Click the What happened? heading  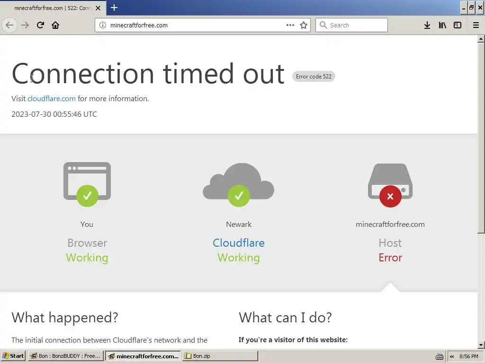tap(65, 318)
